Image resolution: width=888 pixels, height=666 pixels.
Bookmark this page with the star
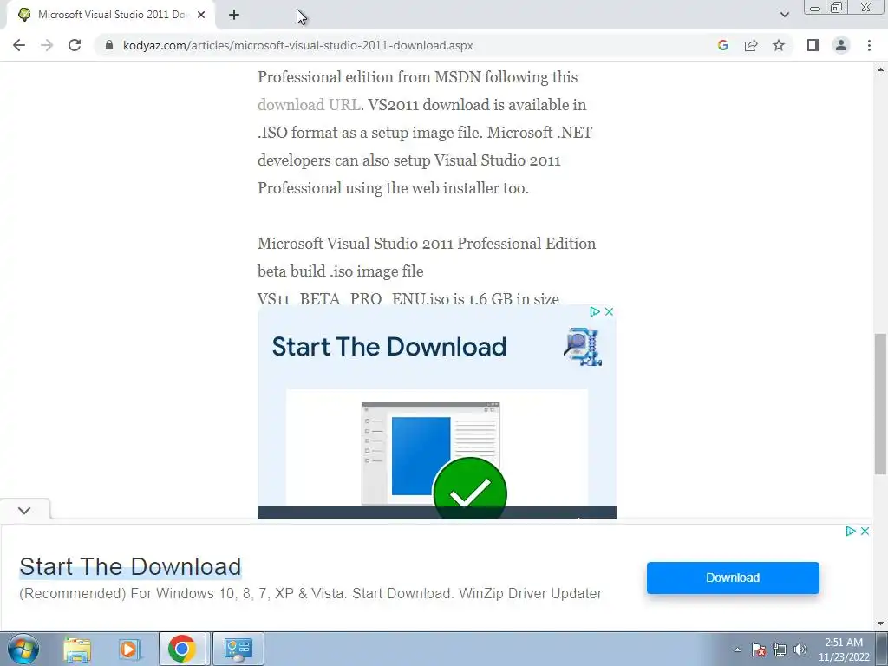pos(779,45)
